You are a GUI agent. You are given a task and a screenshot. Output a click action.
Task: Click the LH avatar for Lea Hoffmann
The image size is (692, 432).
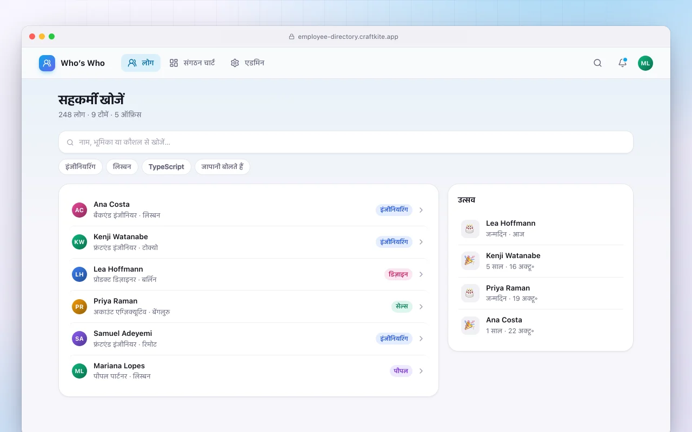click(79, 274)
